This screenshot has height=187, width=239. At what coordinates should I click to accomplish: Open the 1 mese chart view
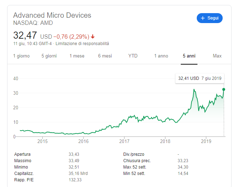(77, 56)
